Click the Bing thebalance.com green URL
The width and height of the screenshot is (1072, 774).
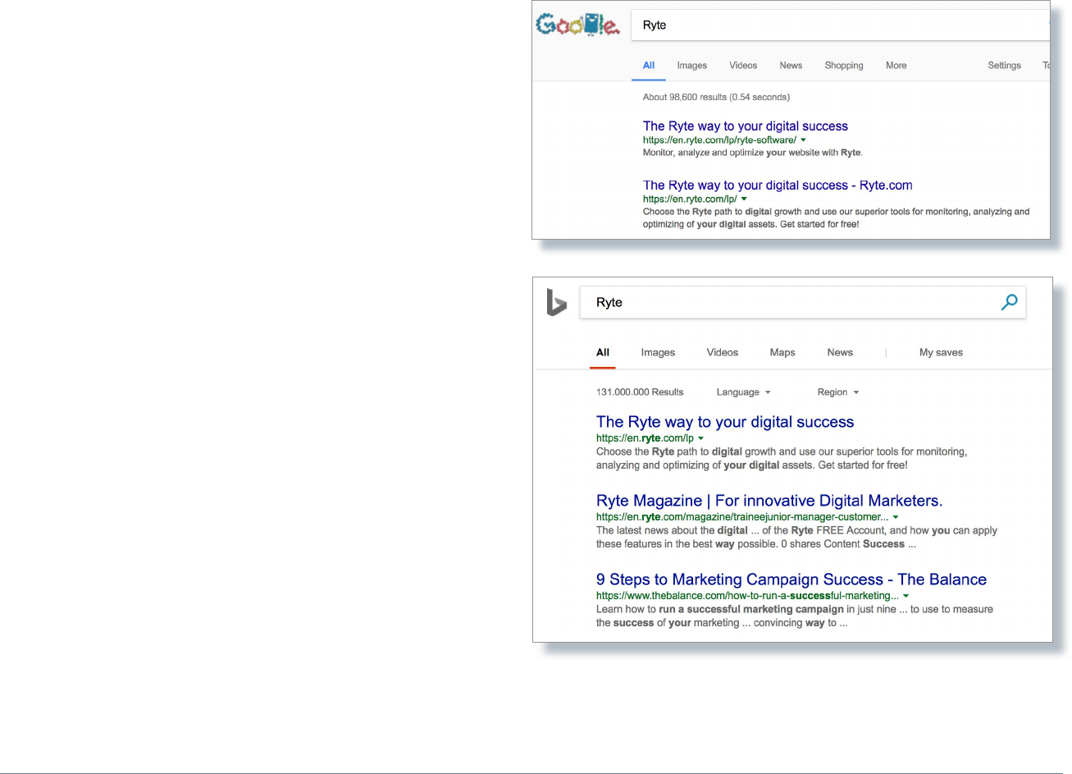pos(747,596)
